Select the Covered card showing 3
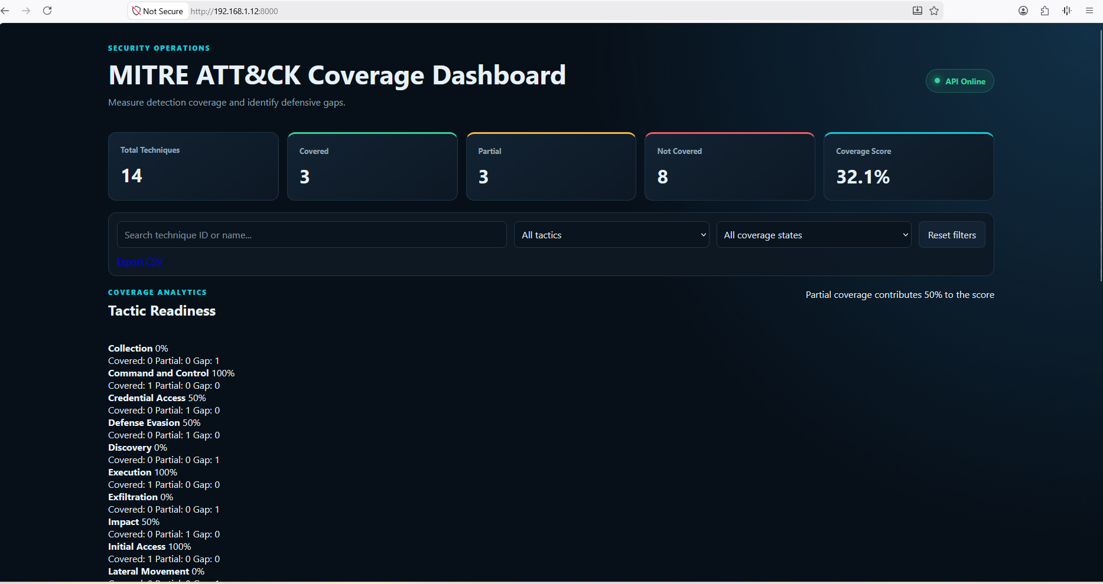Image resolution: width=1103 pixels, height=584 pixels. (x=372, y=166)
